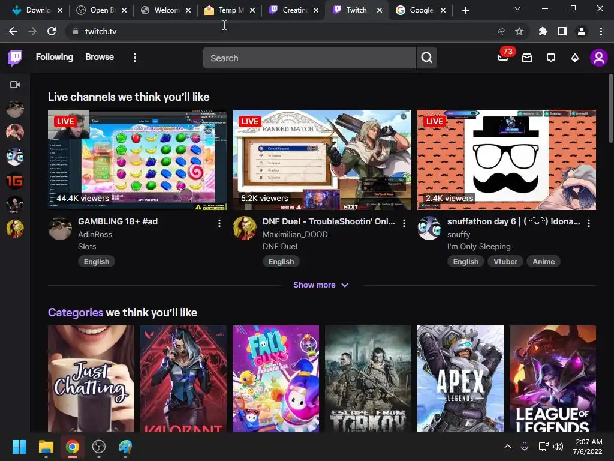Open options dots for GAMBLING 18+ stream
The height and width of the screenshot is (461, 614).
tap(219, 223)
